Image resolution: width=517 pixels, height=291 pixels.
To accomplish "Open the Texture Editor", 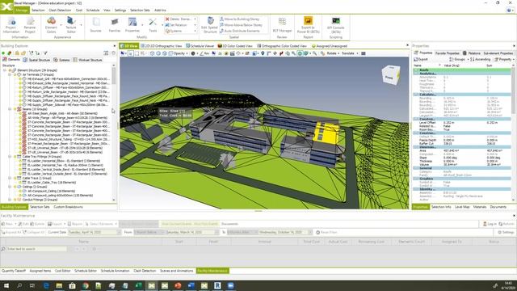I will pos(70,25).
